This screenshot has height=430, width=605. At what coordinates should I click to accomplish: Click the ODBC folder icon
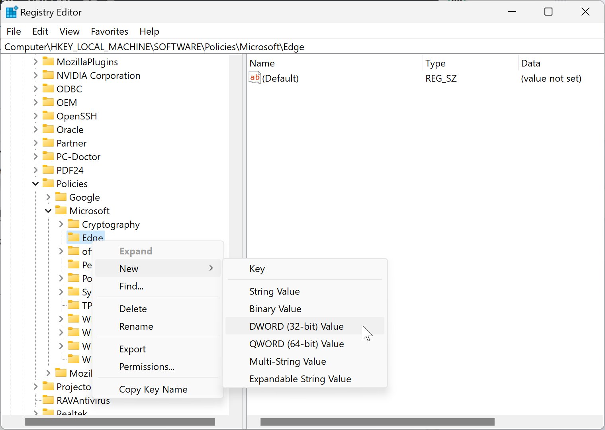point(48,89)
